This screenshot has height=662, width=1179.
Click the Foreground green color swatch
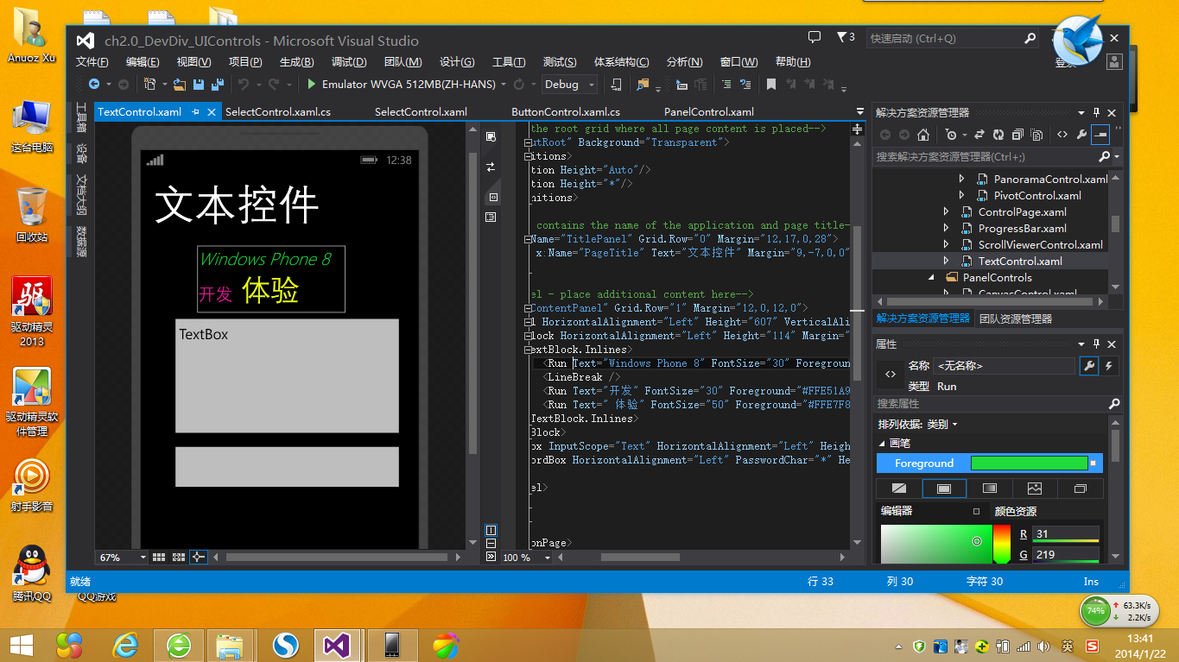[x=1029, y=463]
